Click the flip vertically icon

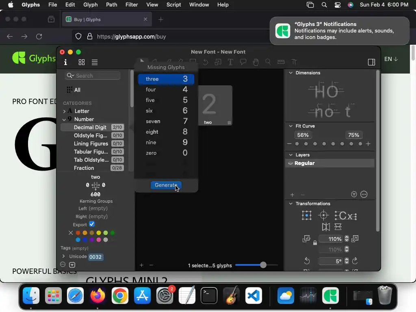point(338,227)
